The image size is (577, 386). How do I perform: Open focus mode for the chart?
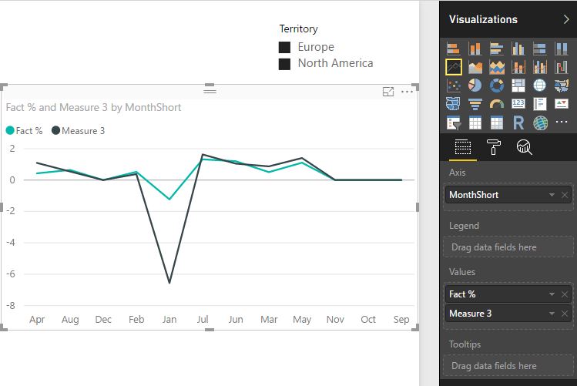coord(387,92)
